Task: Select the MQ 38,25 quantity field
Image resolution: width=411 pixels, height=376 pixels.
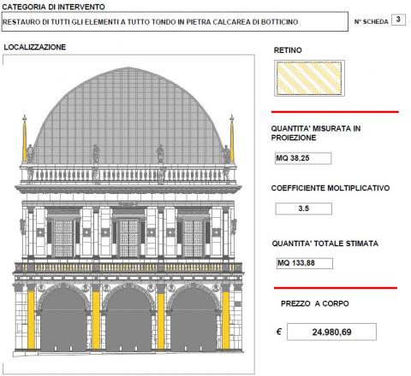Action: [303, 158]
